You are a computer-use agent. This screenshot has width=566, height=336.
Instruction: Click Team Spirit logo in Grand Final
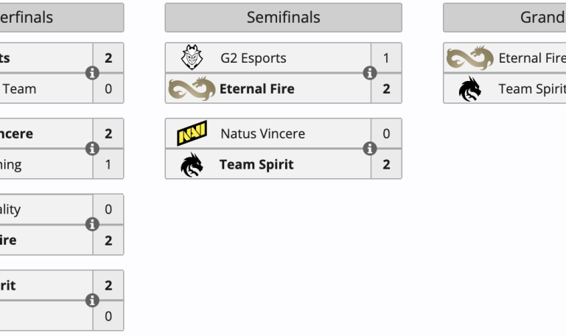tap(469, 89)
